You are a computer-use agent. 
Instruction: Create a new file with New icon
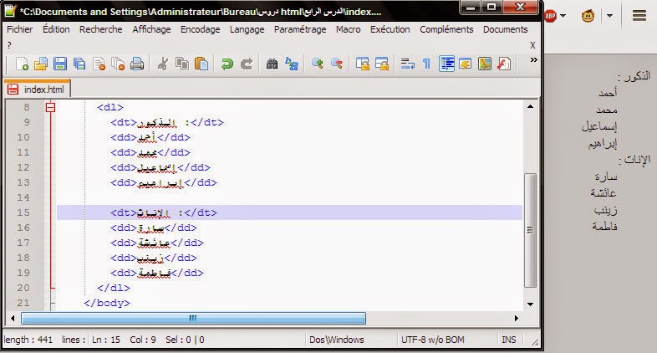(22, 64)
